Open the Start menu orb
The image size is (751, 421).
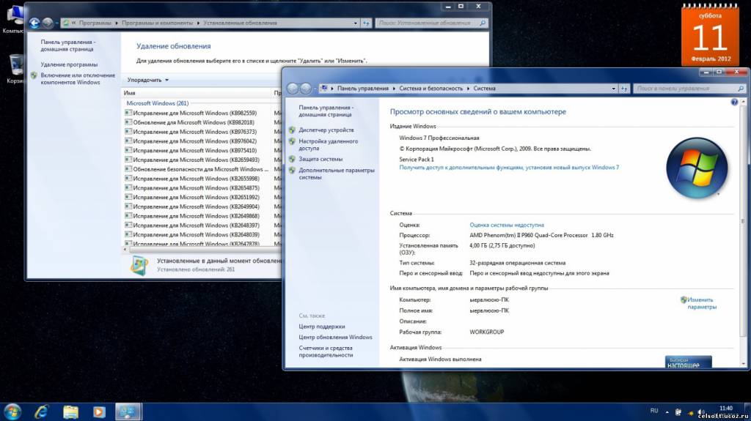(x=12, y=412)
